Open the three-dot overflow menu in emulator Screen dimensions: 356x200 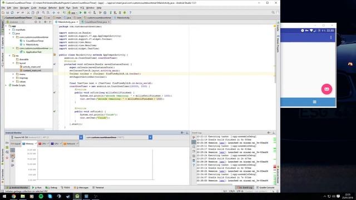[331, 37]
